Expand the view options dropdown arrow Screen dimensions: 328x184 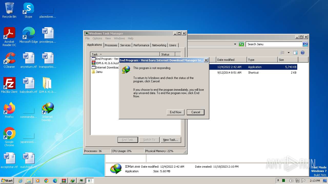coord(289,53)
